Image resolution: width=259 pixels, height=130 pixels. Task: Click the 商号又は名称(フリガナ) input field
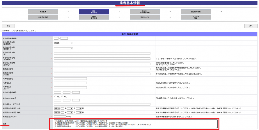coord(102,74)
